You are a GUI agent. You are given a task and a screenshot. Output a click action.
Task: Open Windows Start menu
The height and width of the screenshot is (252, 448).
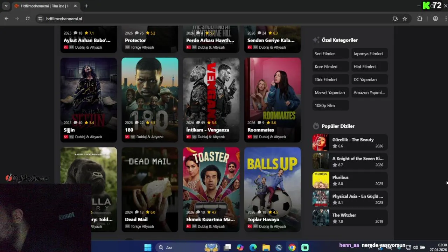tap(148, 247)
